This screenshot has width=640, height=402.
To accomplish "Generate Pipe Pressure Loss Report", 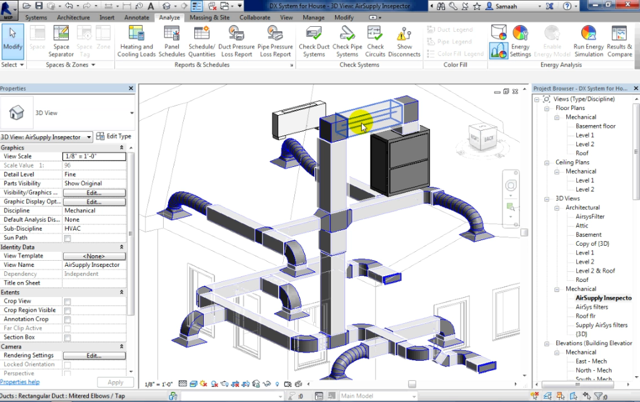I will [x=275, y=42].
